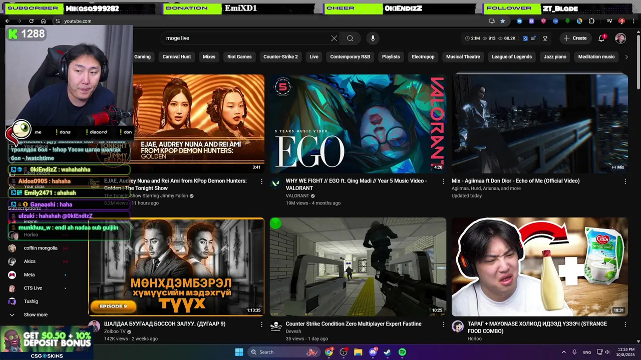The image size is (641, 360).
Task: Open the Agiimaa Echo of Me mix thumbnail
Action: 539,124
